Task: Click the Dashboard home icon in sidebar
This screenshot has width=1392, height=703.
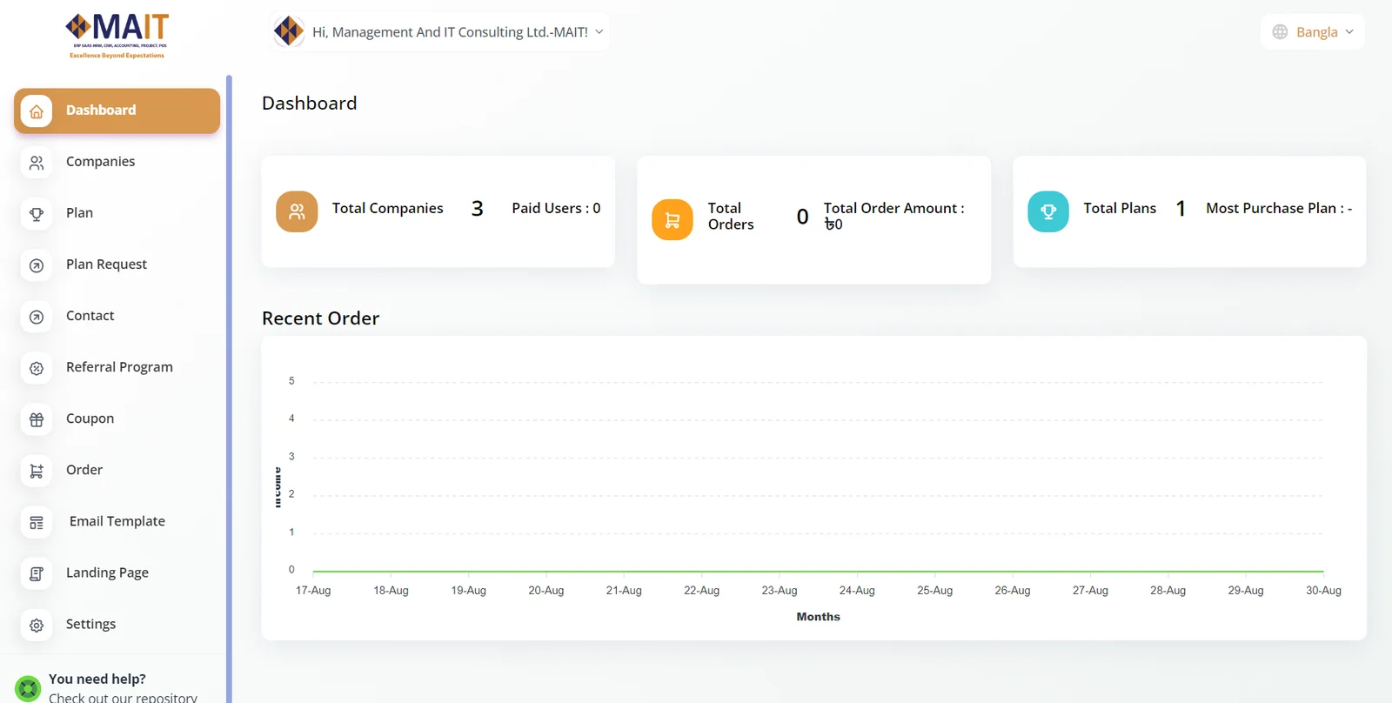Action: click(x=37, y=111)
